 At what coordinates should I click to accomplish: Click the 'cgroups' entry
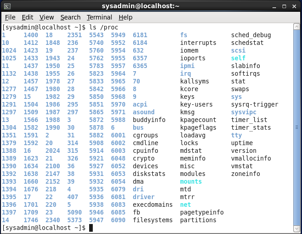146,136
